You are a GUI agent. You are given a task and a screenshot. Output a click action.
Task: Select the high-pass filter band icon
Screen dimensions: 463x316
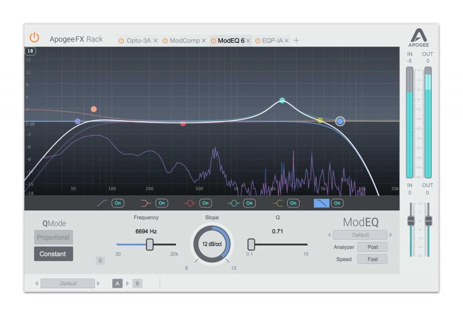click(x=102, y=203)
